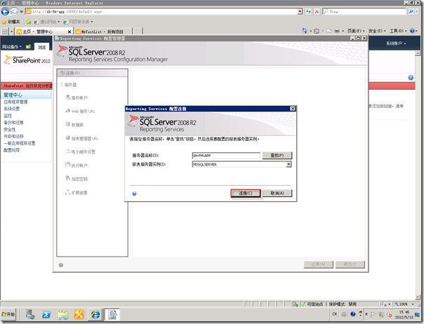Open the tab list dropdown arrow beside quick tabs

11,32
